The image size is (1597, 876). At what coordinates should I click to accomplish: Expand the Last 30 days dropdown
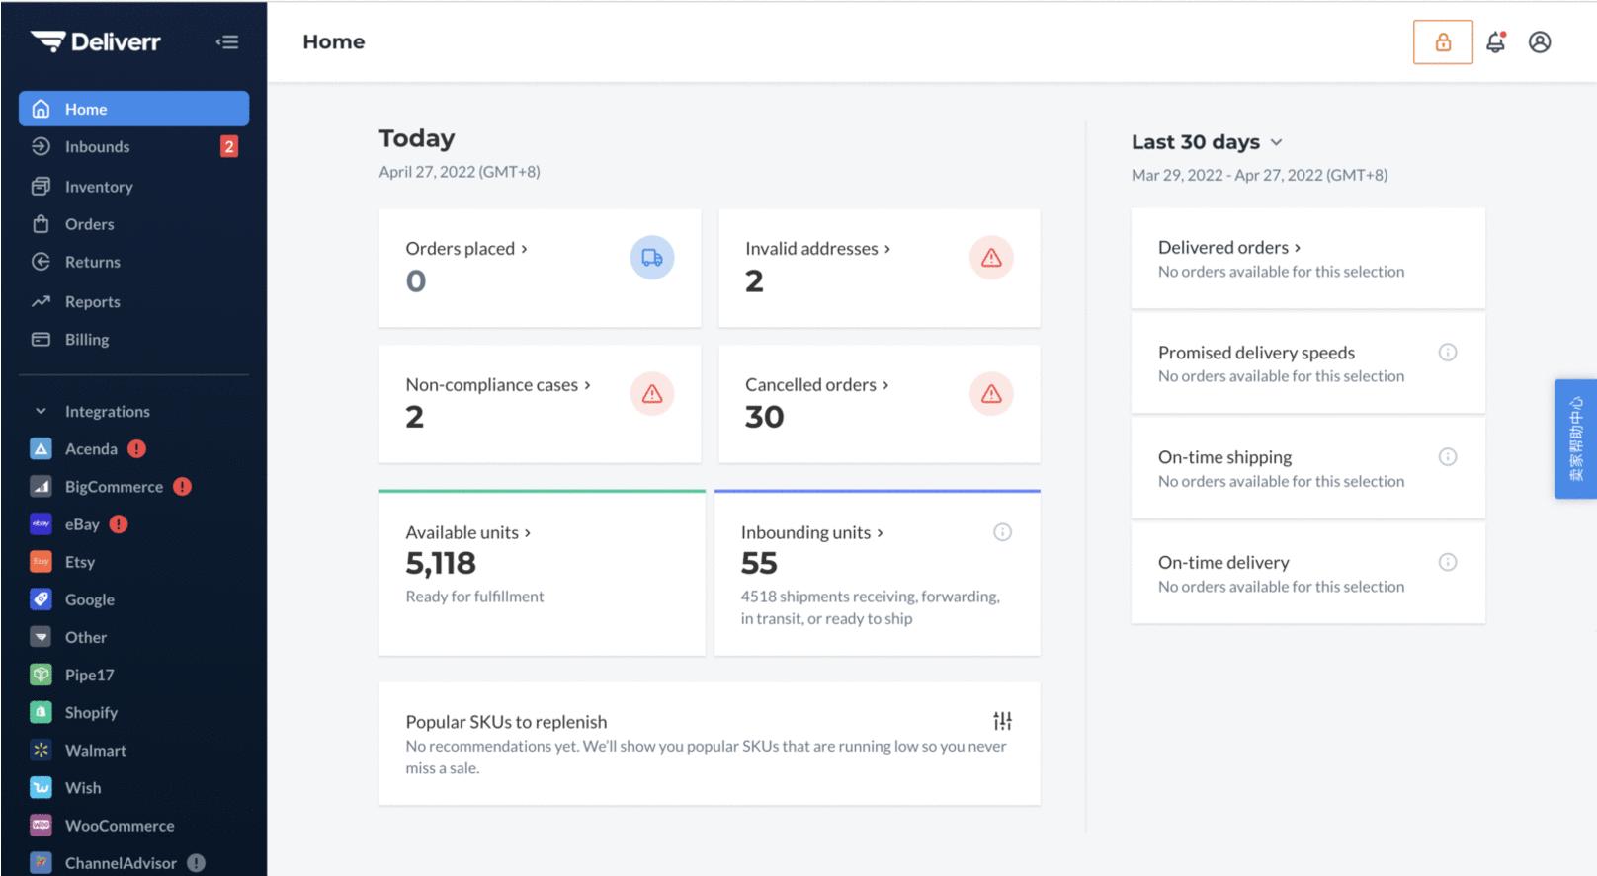[x=1207, y=142]
